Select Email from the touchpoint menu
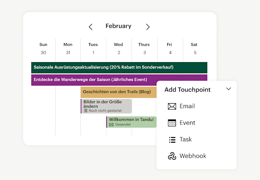The height and width of the screenshot is (180, 260). (187, 106)
